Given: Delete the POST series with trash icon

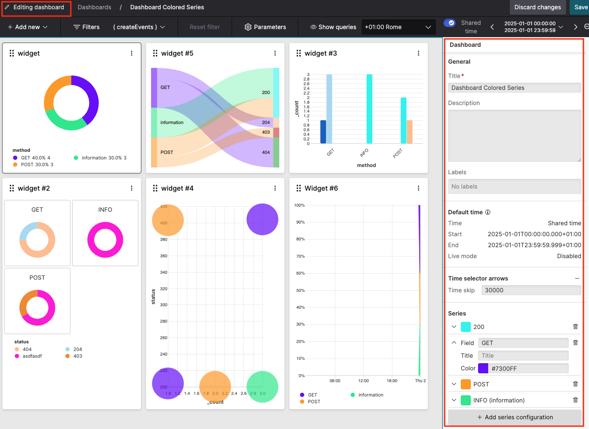Looking at the screenshot, I should (x=575, y=384).
